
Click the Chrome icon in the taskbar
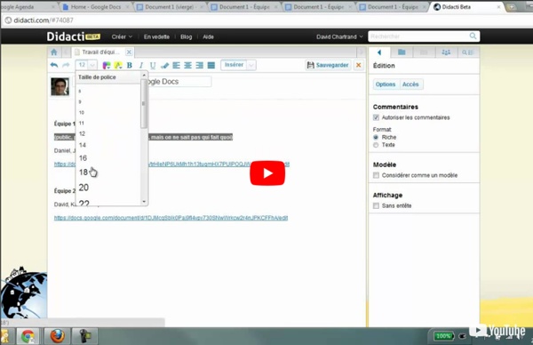[x=28, y=336]
